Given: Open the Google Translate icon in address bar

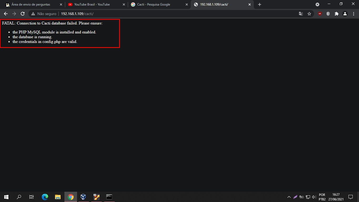Looking at the screenshot, I should point(301,14).
